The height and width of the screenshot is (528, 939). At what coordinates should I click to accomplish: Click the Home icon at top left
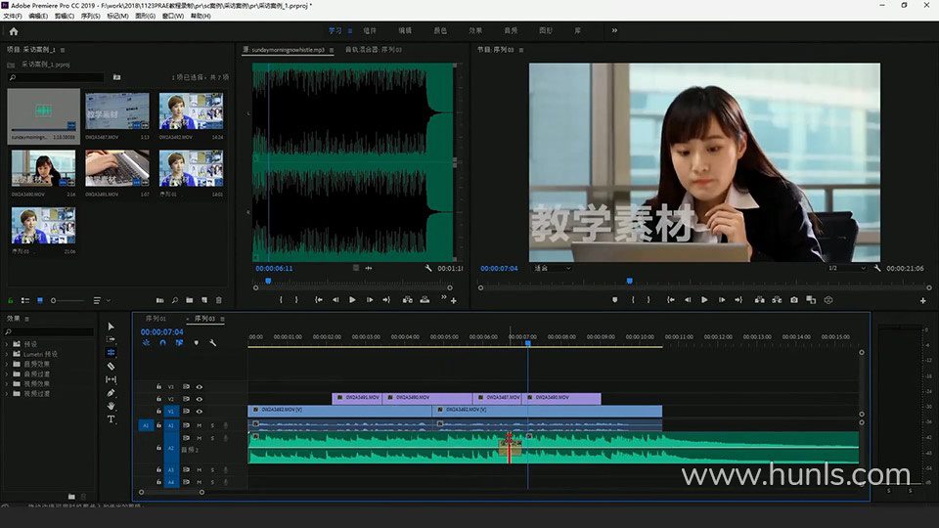13,31
